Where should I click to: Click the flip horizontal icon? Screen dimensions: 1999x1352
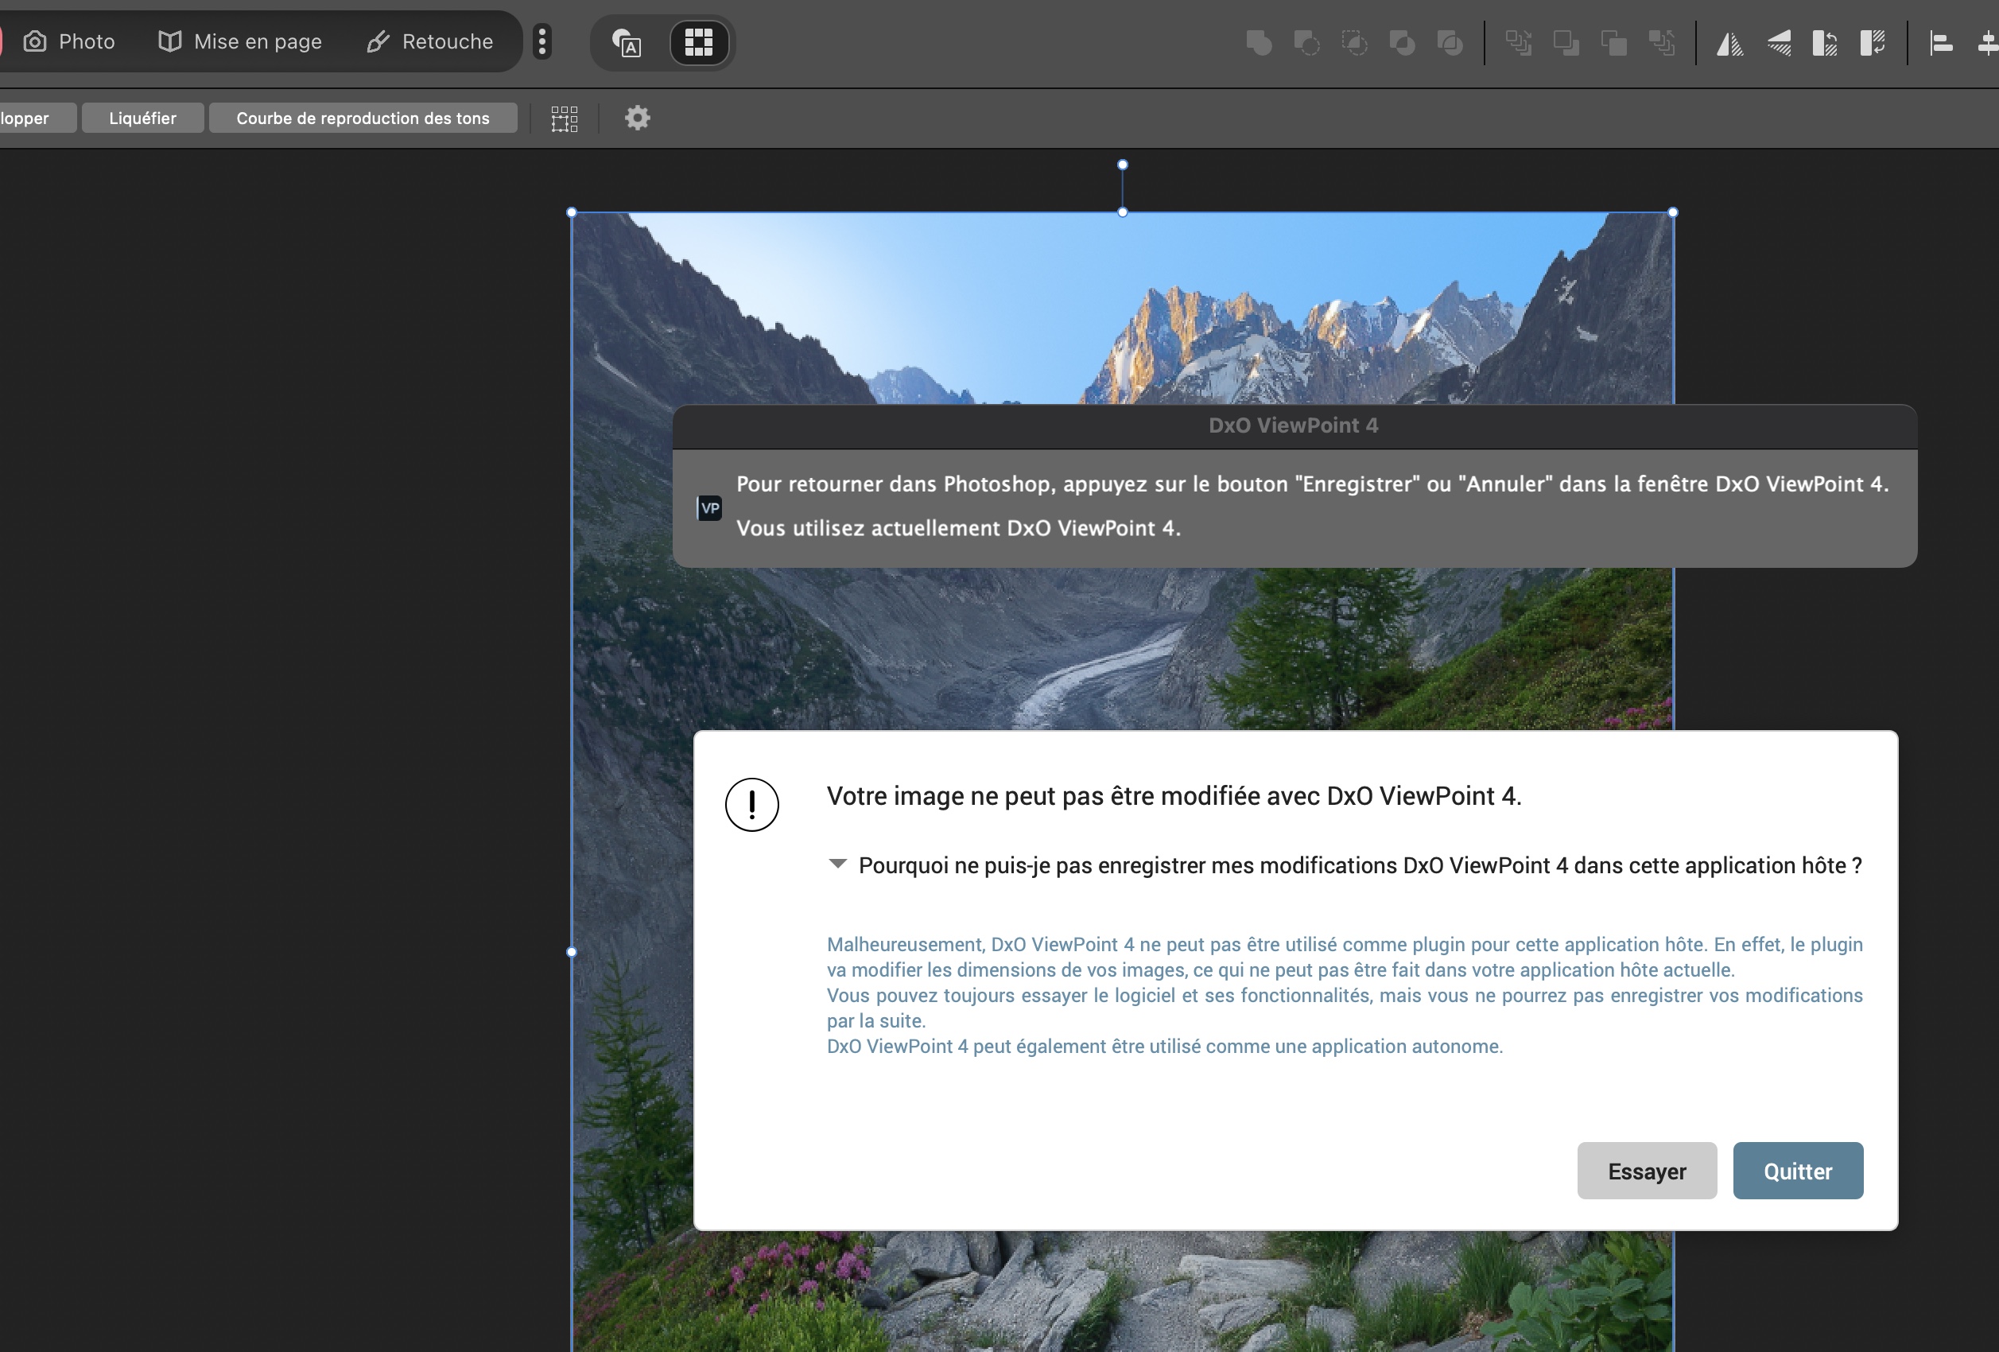(x=1729, y=43)
